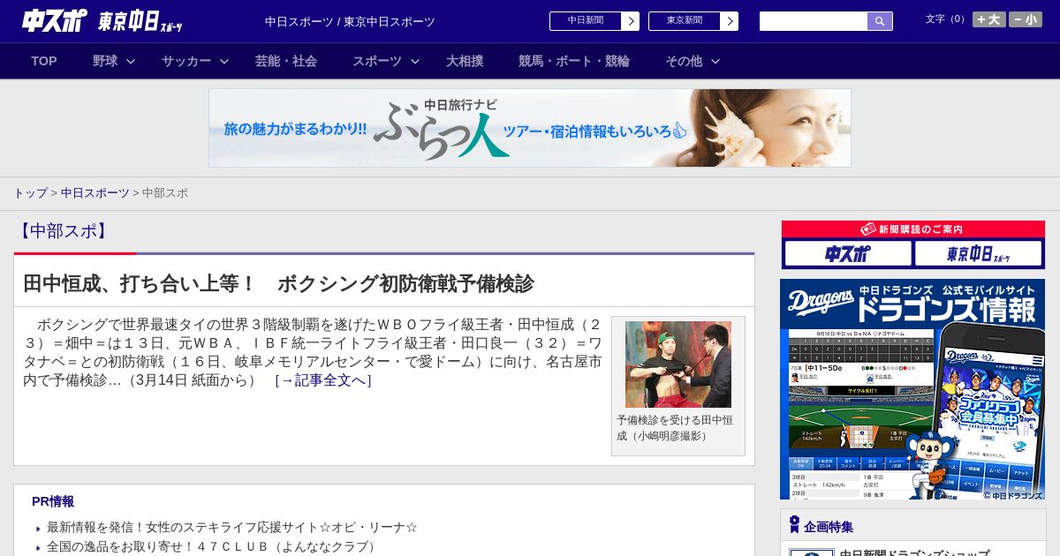Click the arrow beside 東京新聞
Viewport: 1060px width, 556px height.
click(730, 21)
